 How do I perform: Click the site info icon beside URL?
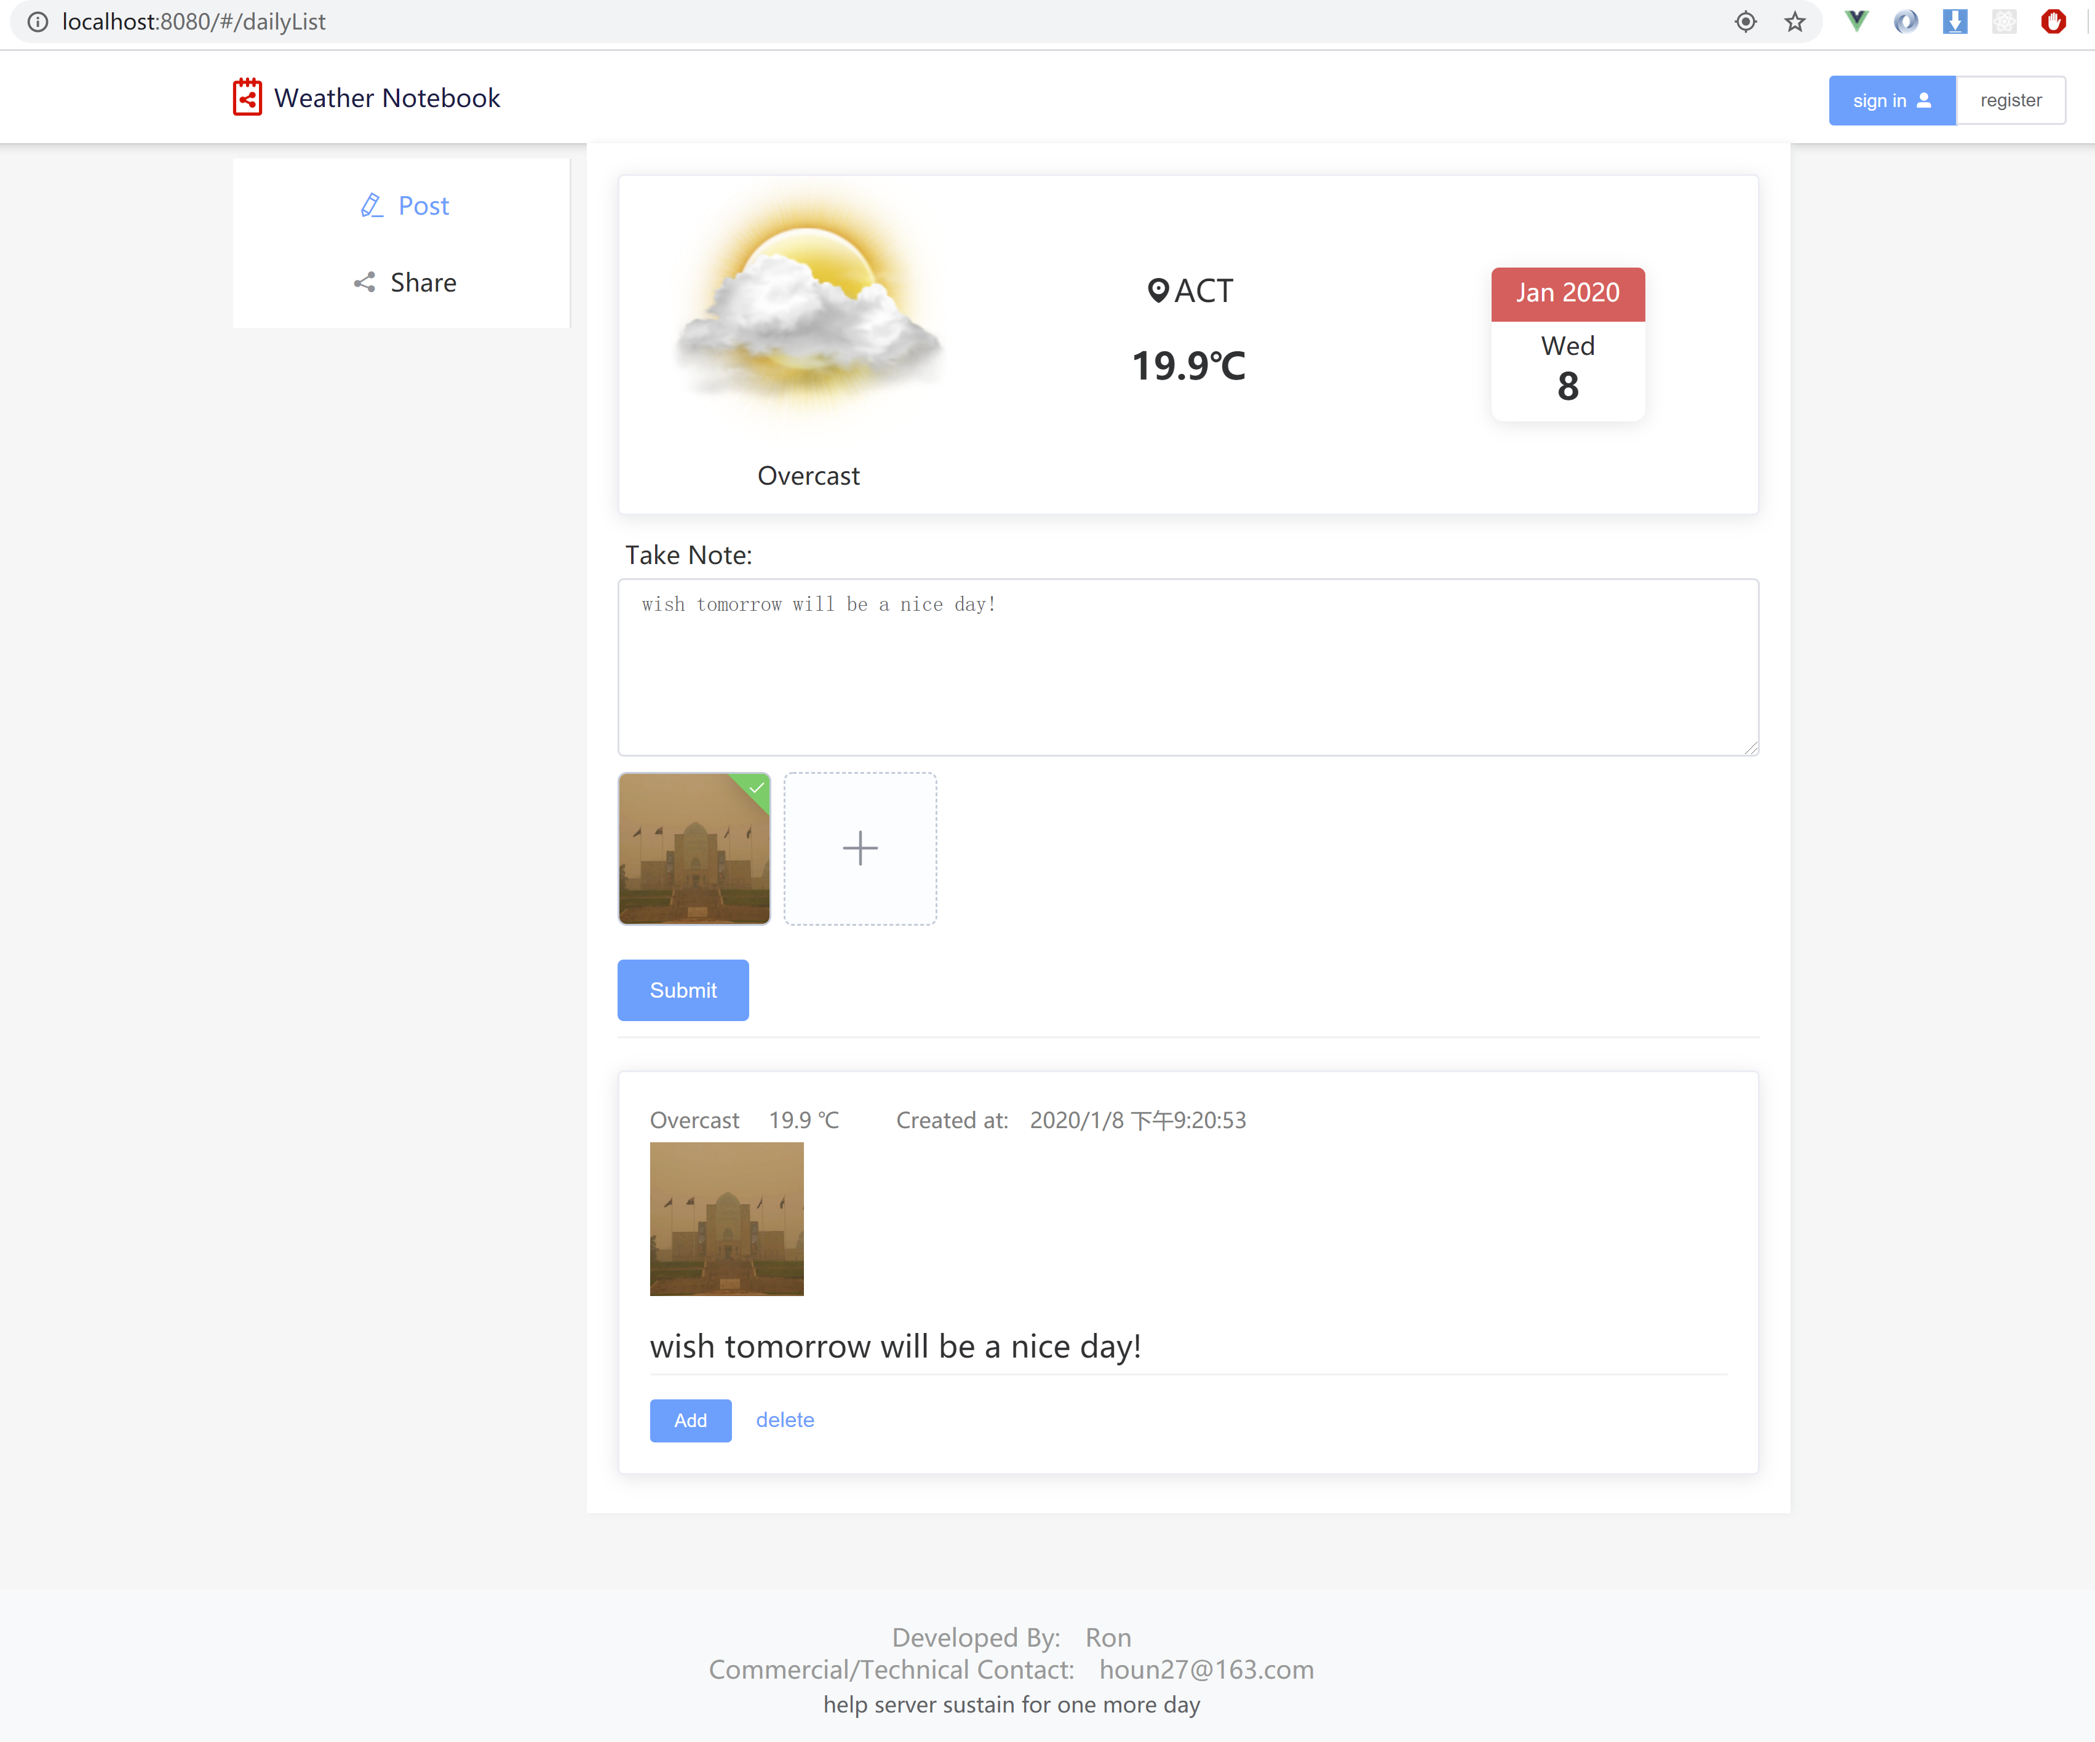pyautogui.click(x=37, y=22)
